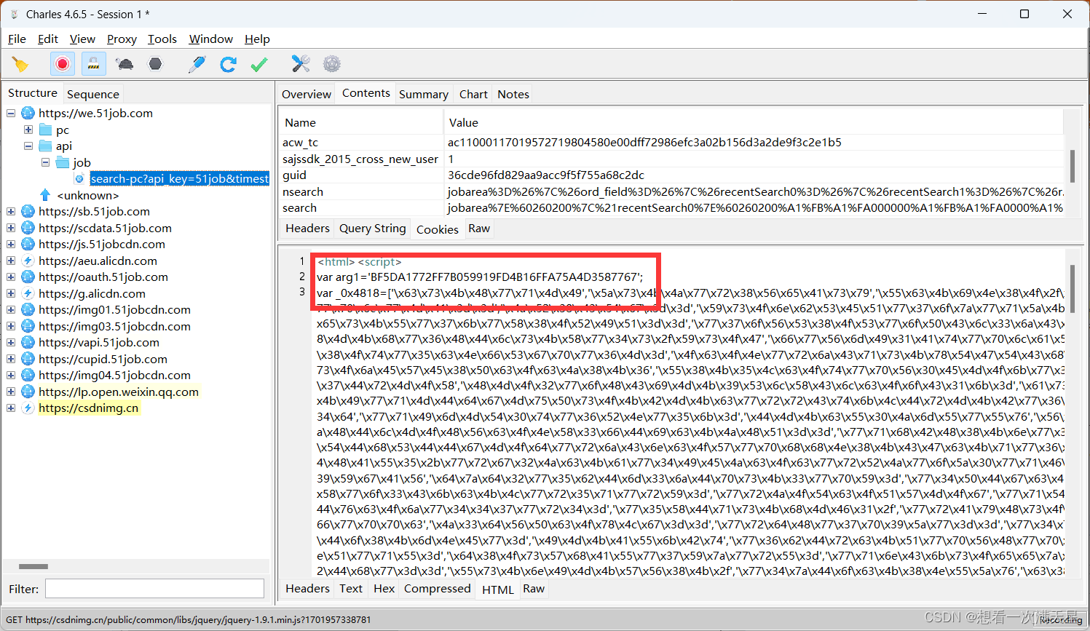Expand https://aeu.alicdn.com host

11,261
